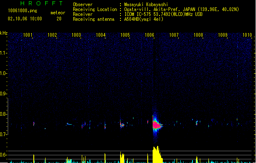Click the kHz axis unit label
256x163 pixels.
[x=4, y=33]
